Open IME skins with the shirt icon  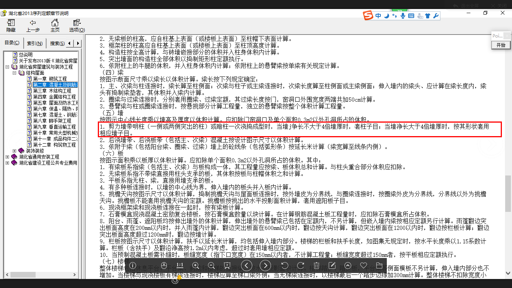click(428, 16)
